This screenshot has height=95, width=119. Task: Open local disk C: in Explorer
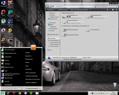coord(73,17)
